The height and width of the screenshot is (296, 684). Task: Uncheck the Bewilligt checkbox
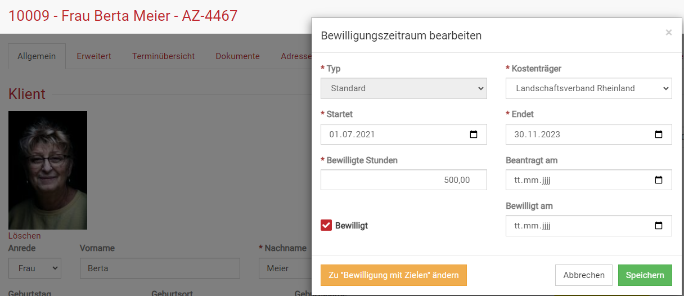(326, 226)
